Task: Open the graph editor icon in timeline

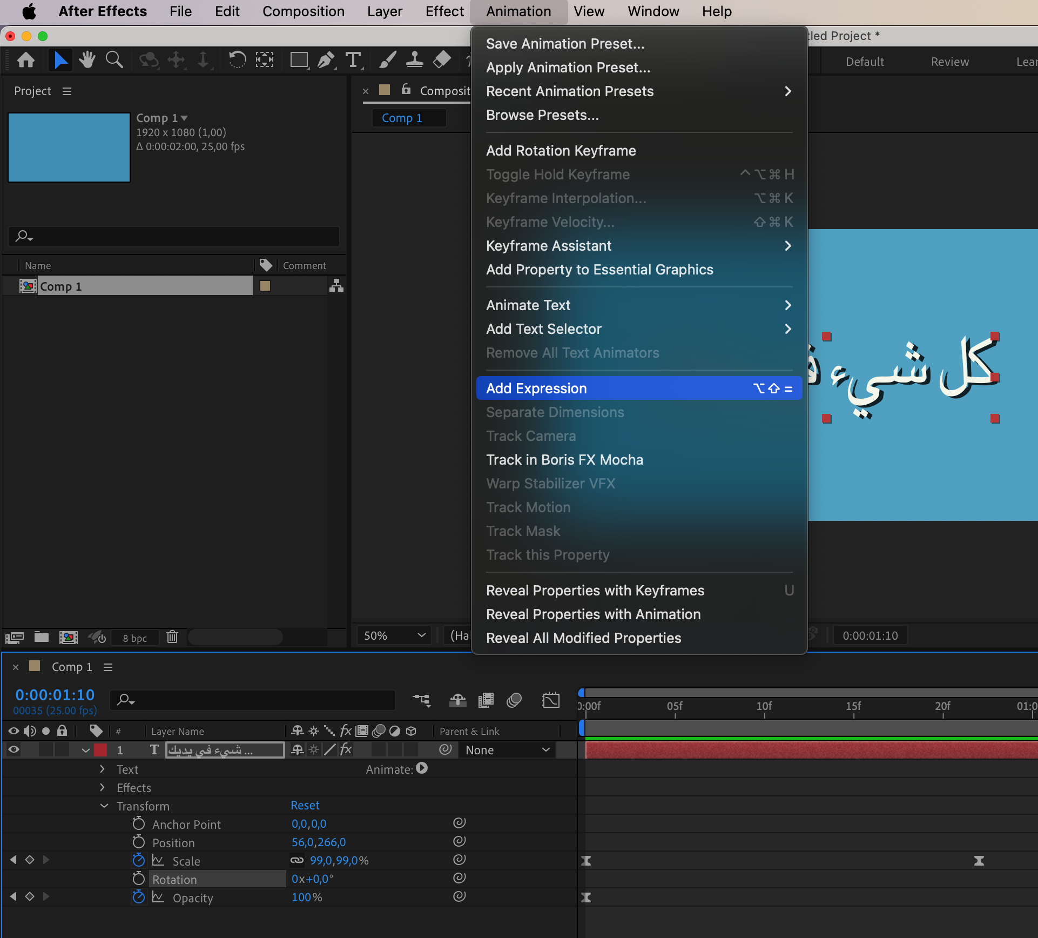Action: click(x=551, y=700)
